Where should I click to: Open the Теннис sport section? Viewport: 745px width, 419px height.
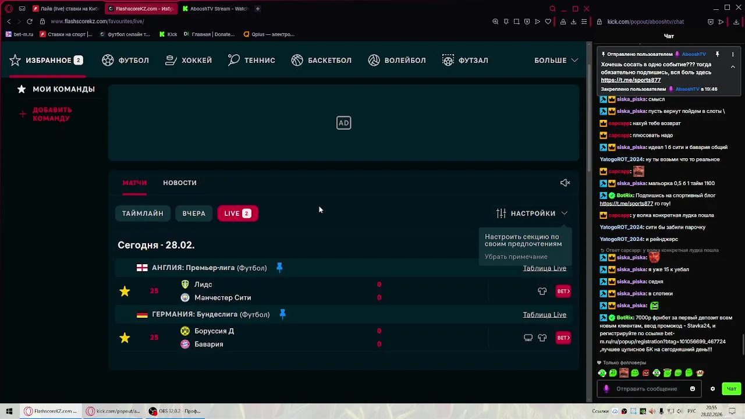coord(251,60)
